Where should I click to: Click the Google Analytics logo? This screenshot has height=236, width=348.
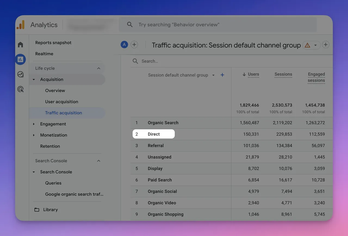tap(21, 25)
